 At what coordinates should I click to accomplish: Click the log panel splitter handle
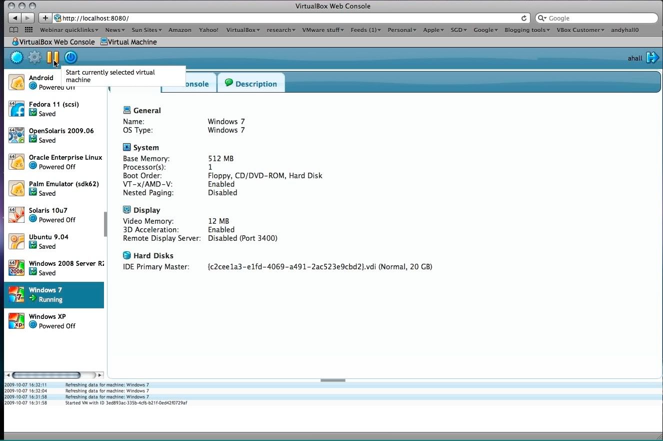332,380
